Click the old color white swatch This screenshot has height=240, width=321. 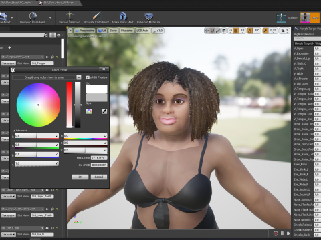tap(96, 89)
